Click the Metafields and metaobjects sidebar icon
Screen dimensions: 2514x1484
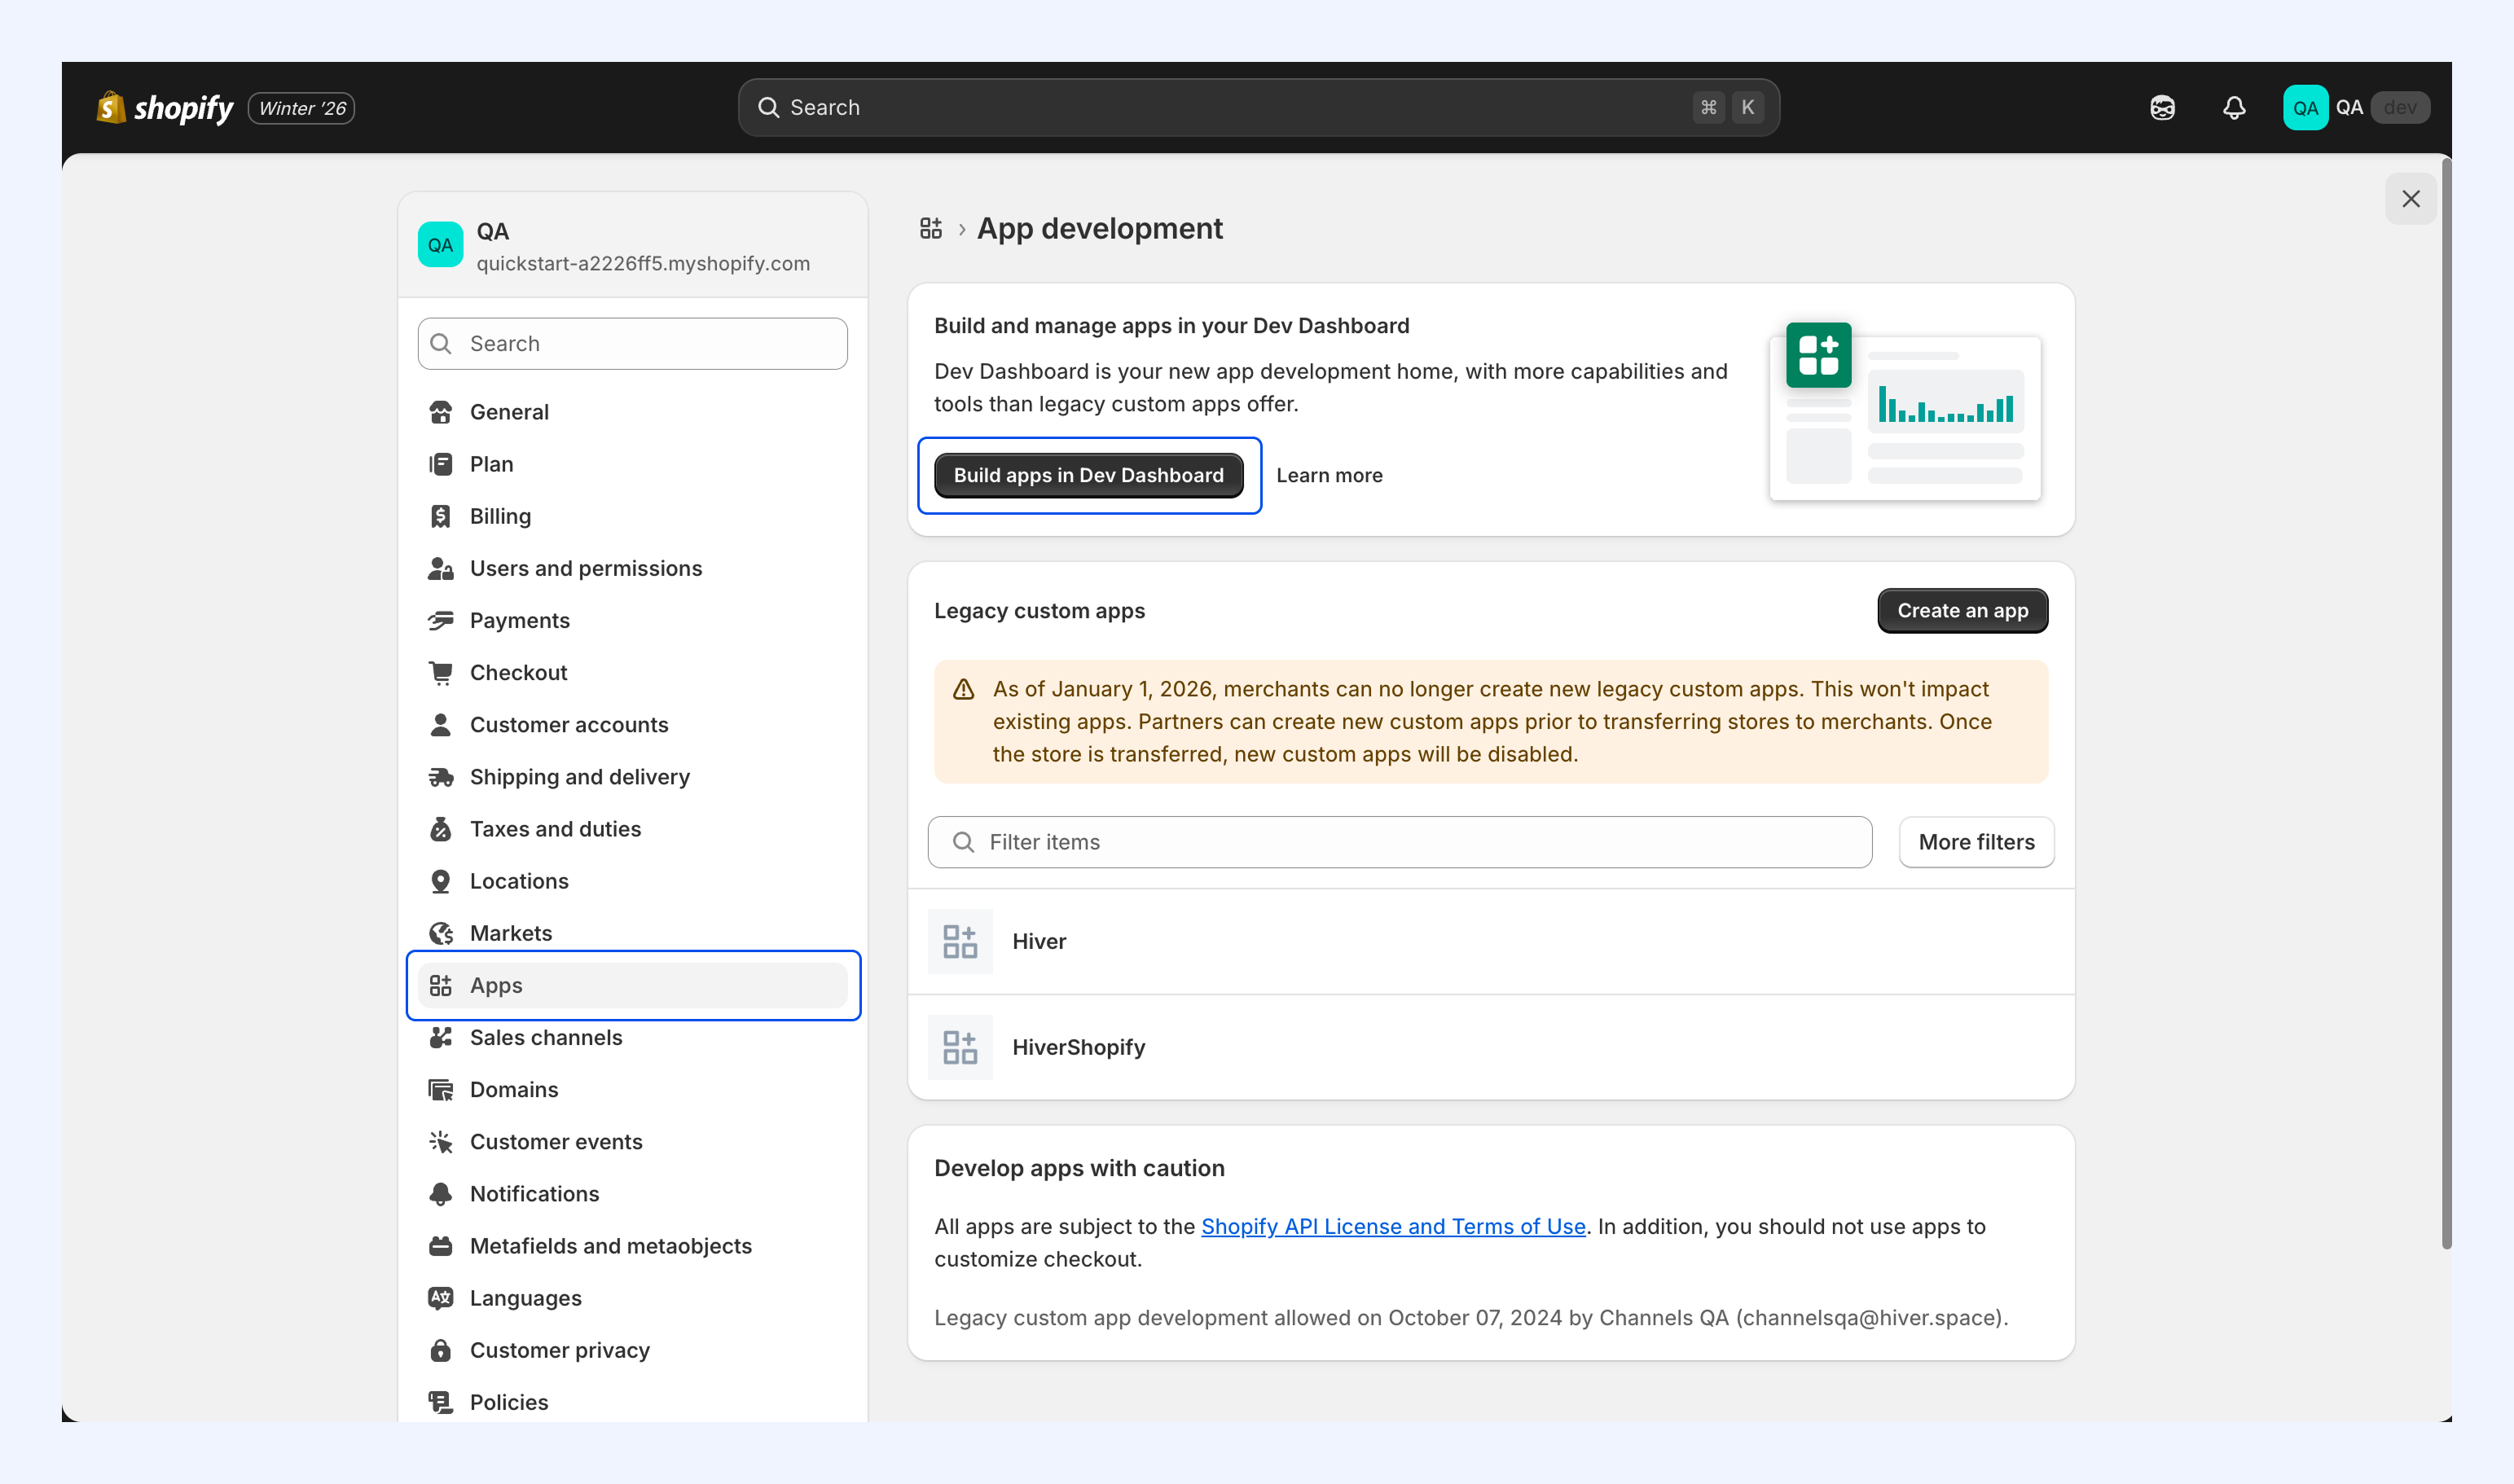coord(440,1245)
